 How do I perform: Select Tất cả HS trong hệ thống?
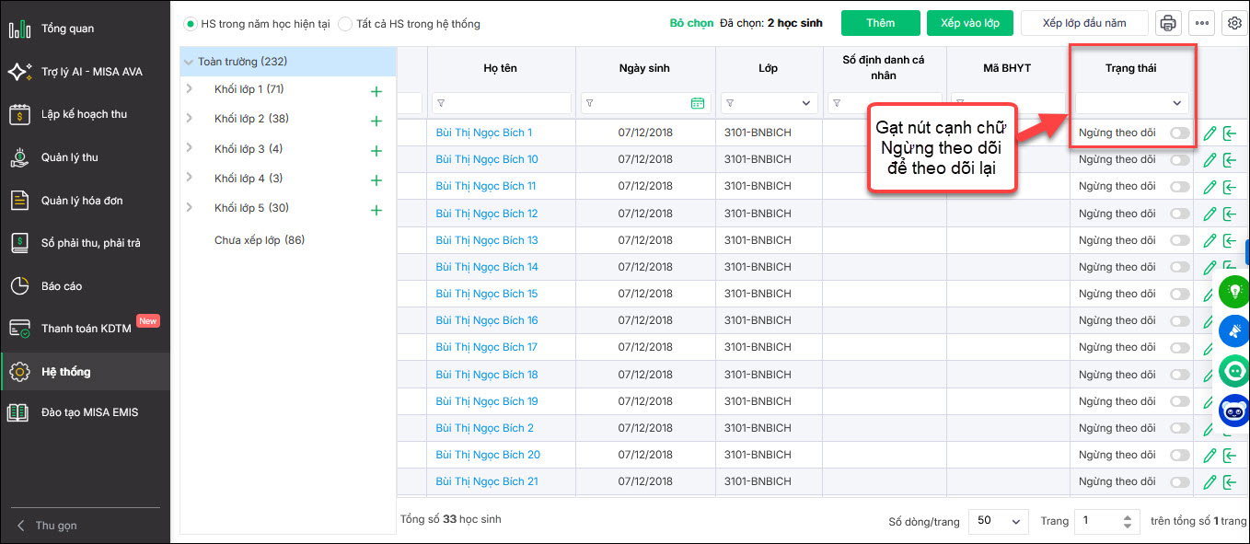click(410, 24)
